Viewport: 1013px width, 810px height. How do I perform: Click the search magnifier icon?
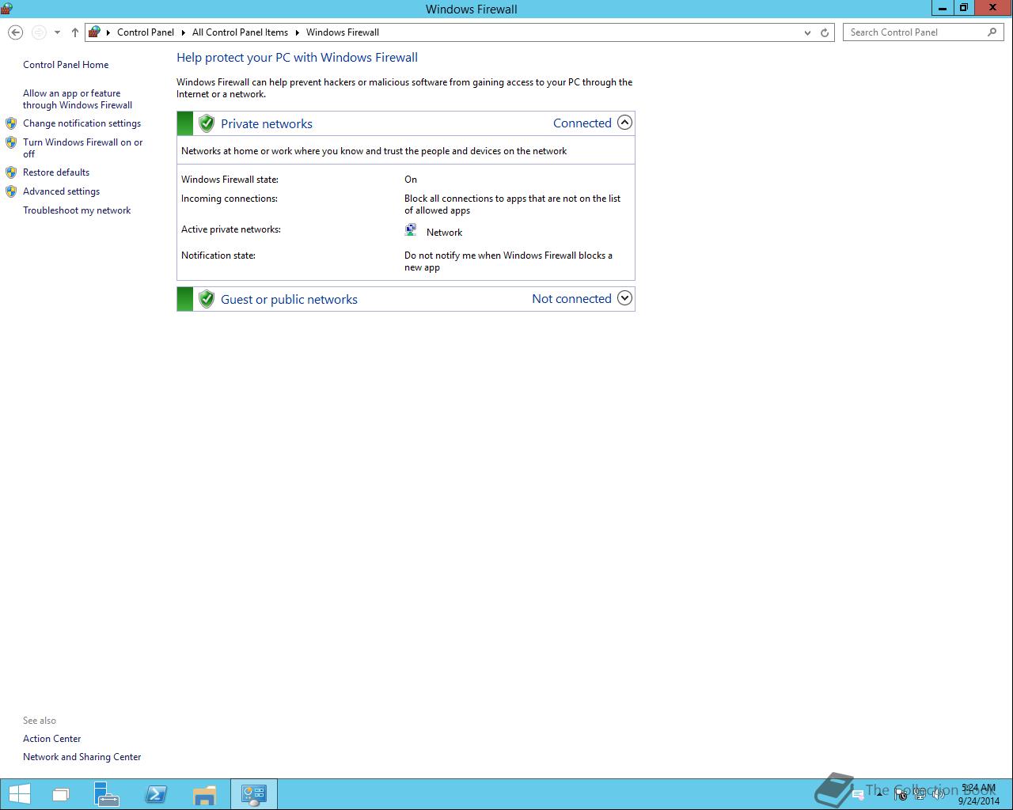pos(992,32)
